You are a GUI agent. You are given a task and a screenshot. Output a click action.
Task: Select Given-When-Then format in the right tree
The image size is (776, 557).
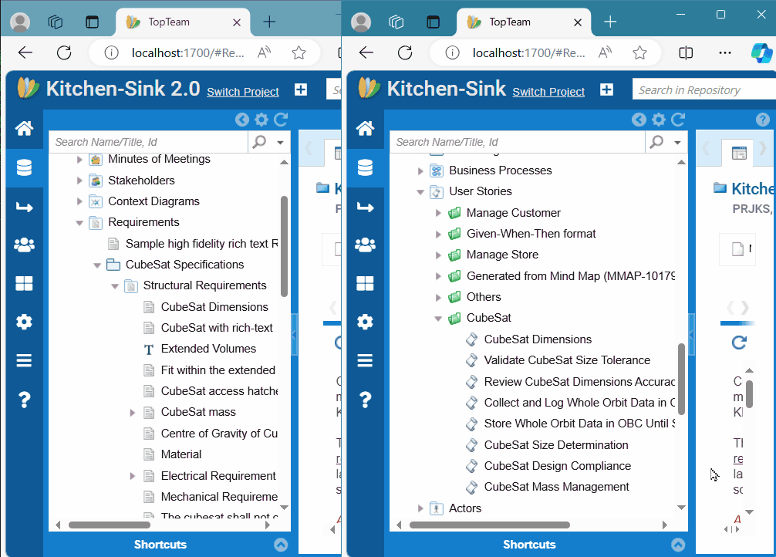(x=531, y=234)
